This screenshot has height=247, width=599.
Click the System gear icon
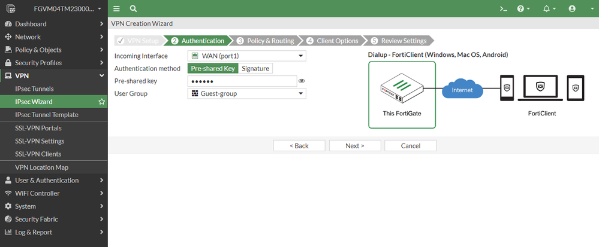coord(8,206)
